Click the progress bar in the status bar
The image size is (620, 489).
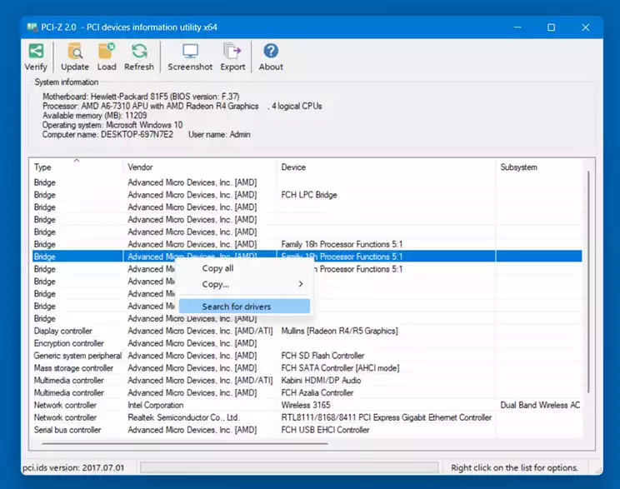(289, 467)
